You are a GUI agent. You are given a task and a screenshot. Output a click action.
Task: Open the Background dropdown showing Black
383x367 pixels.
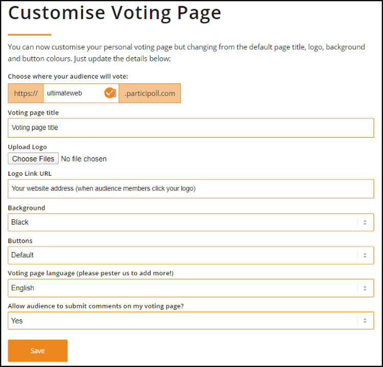pos(191,222)
